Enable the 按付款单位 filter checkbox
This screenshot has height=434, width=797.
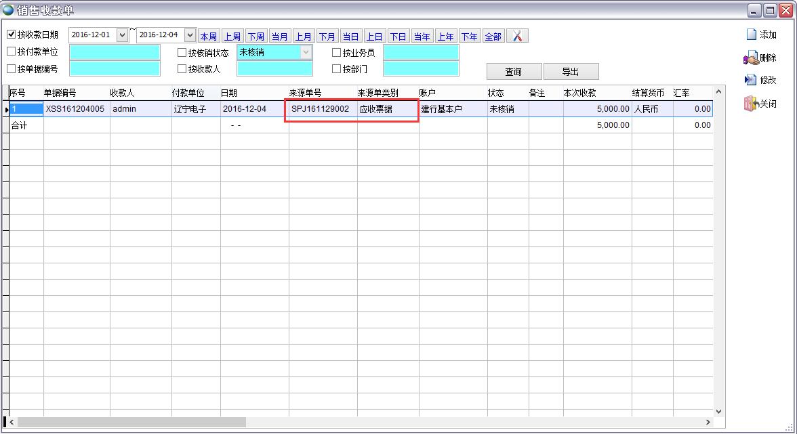(12, 51)
